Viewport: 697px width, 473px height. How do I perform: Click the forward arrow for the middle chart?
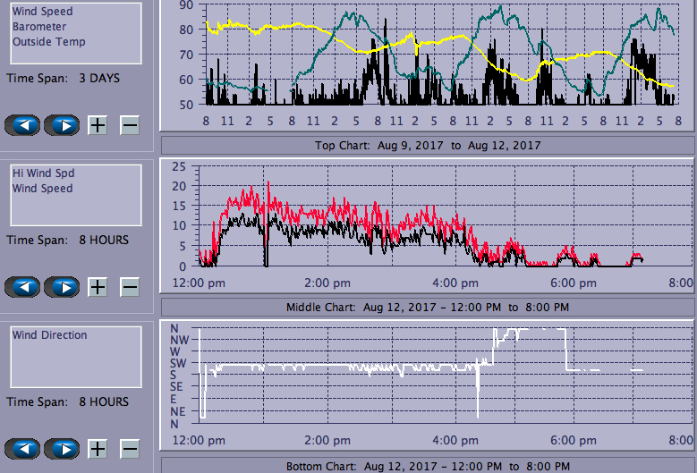pos(63,287)
